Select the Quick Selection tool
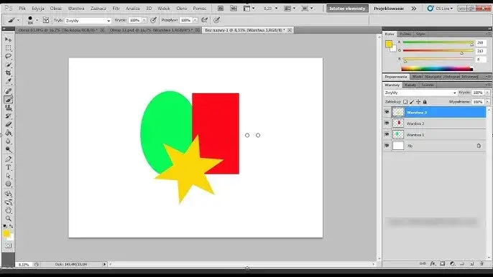 (8, 65)
